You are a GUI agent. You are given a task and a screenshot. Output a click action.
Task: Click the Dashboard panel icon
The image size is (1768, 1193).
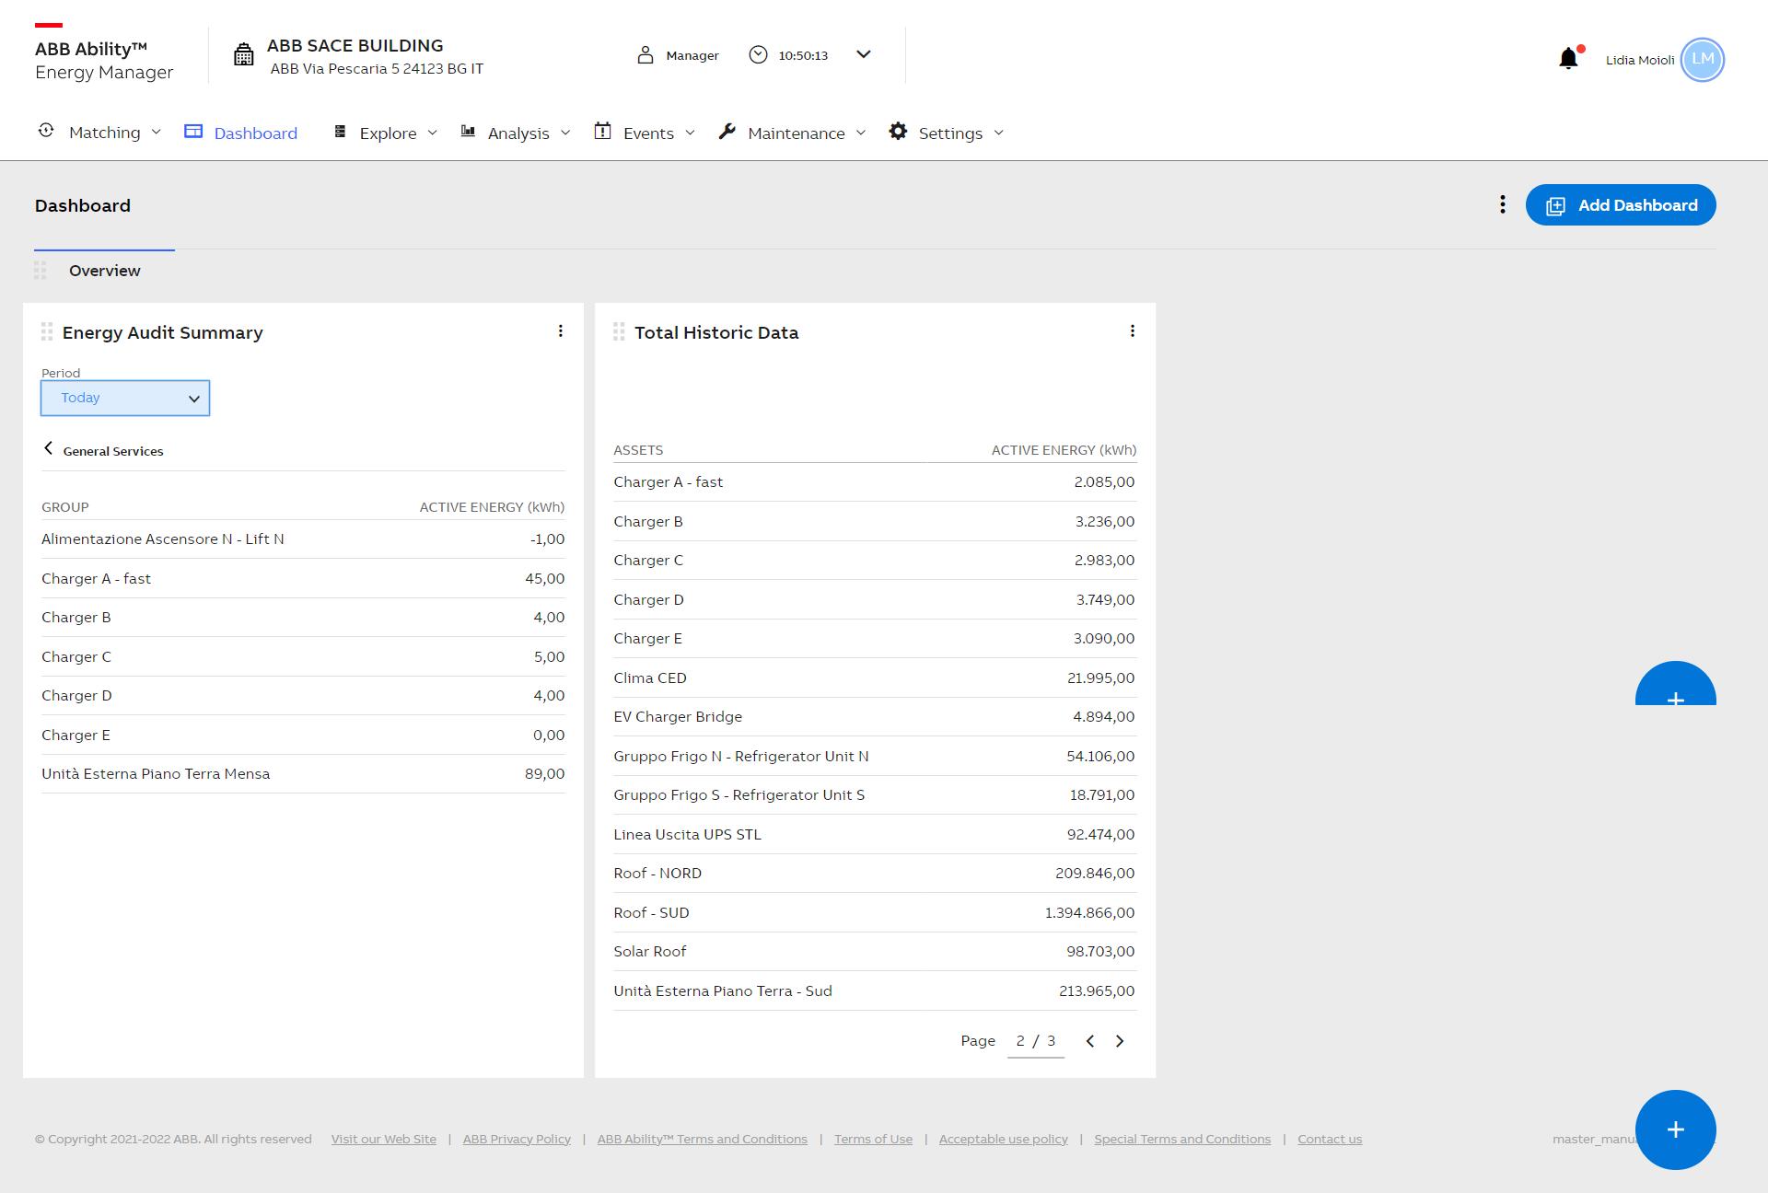tap(193, 132)
